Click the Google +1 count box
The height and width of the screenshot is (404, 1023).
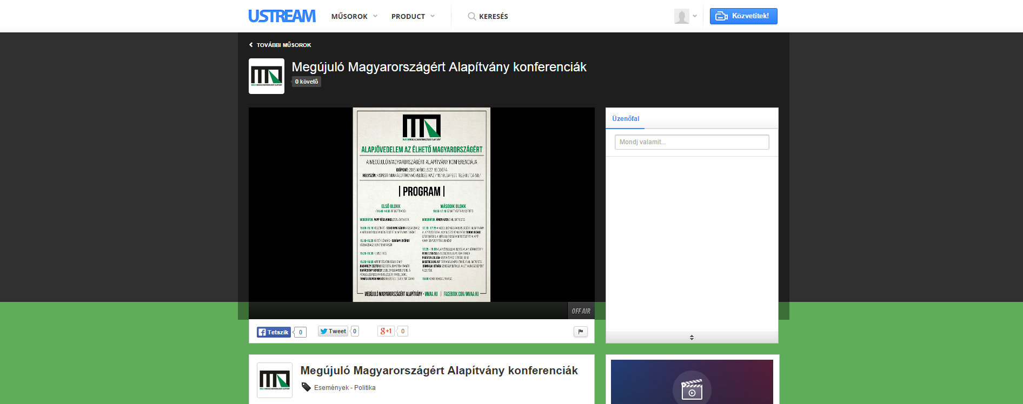(403, 331)
